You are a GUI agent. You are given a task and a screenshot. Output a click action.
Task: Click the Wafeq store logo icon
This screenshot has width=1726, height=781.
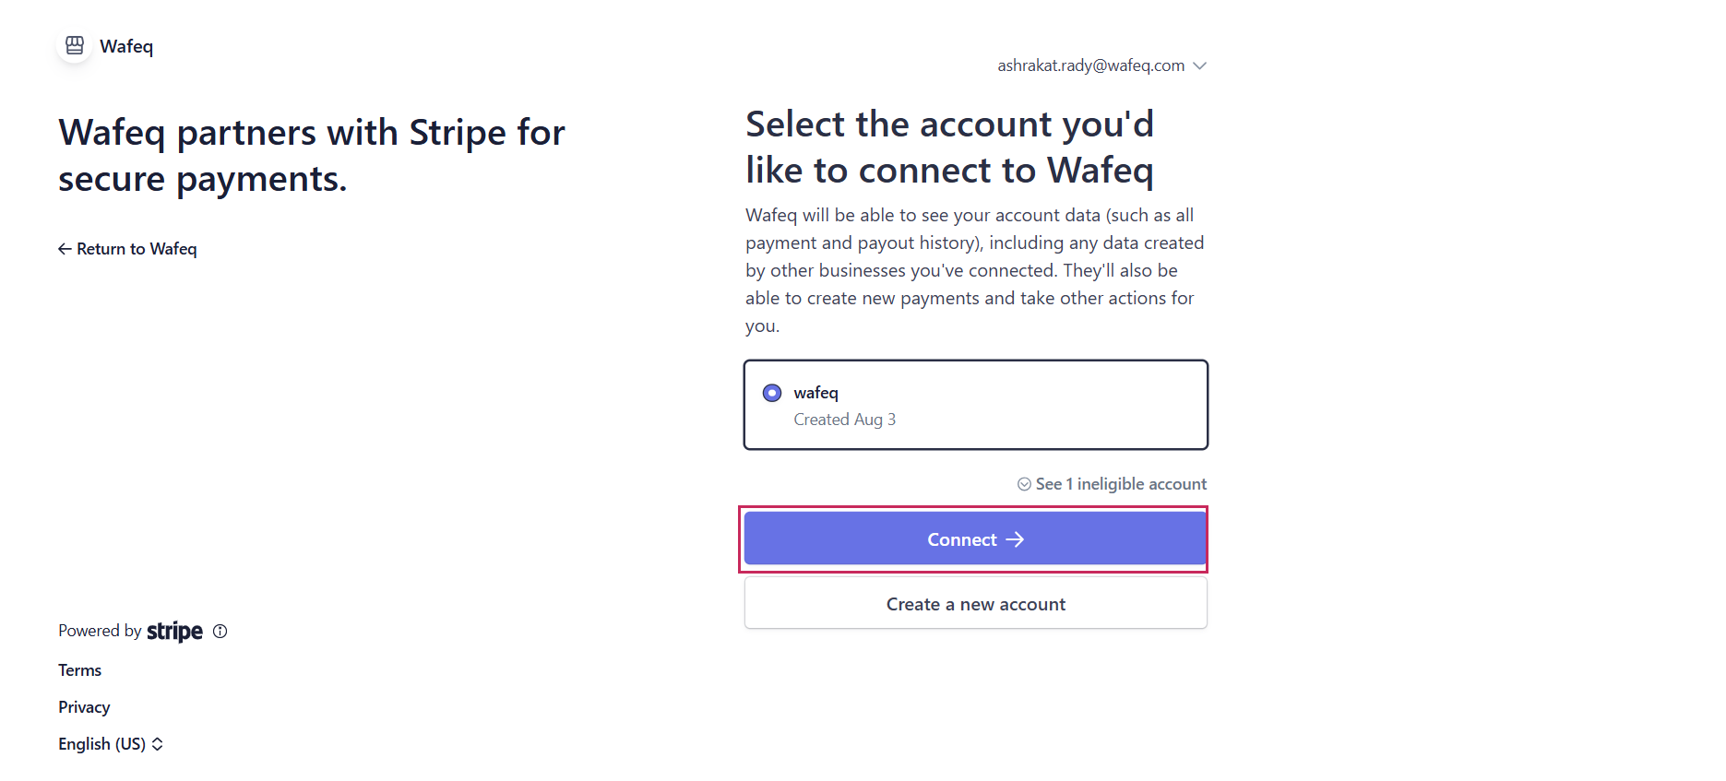75,45
